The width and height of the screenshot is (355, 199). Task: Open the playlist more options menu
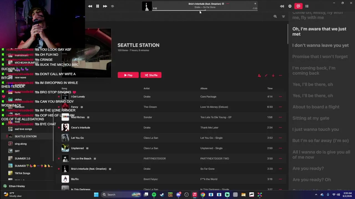point(280,75)
